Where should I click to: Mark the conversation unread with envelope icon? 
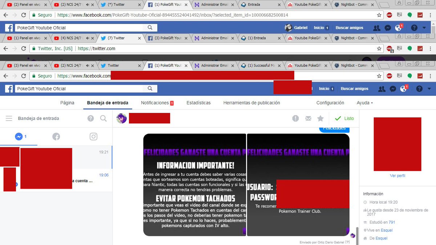click(x=308, y=118)
